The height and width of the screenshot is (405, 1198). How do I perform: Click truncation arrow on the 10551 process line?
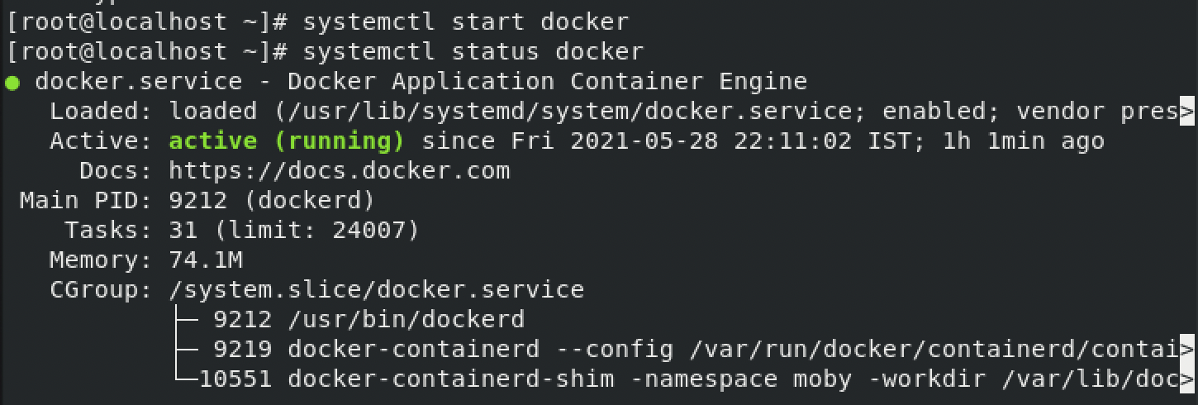tap(1187, 379)
